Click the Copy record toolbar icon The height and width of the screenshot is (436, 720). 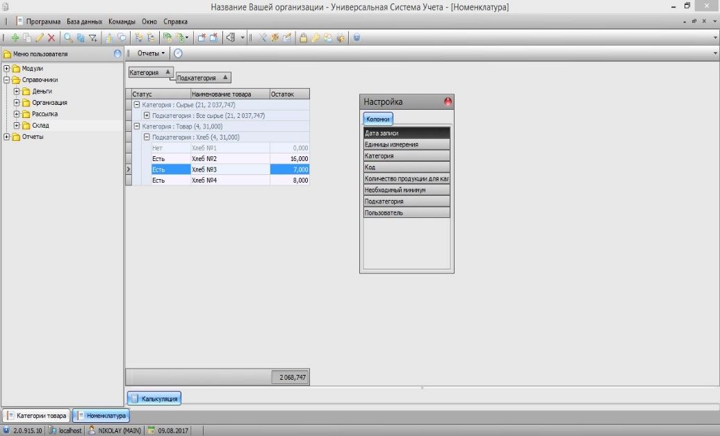pos(27,38)
